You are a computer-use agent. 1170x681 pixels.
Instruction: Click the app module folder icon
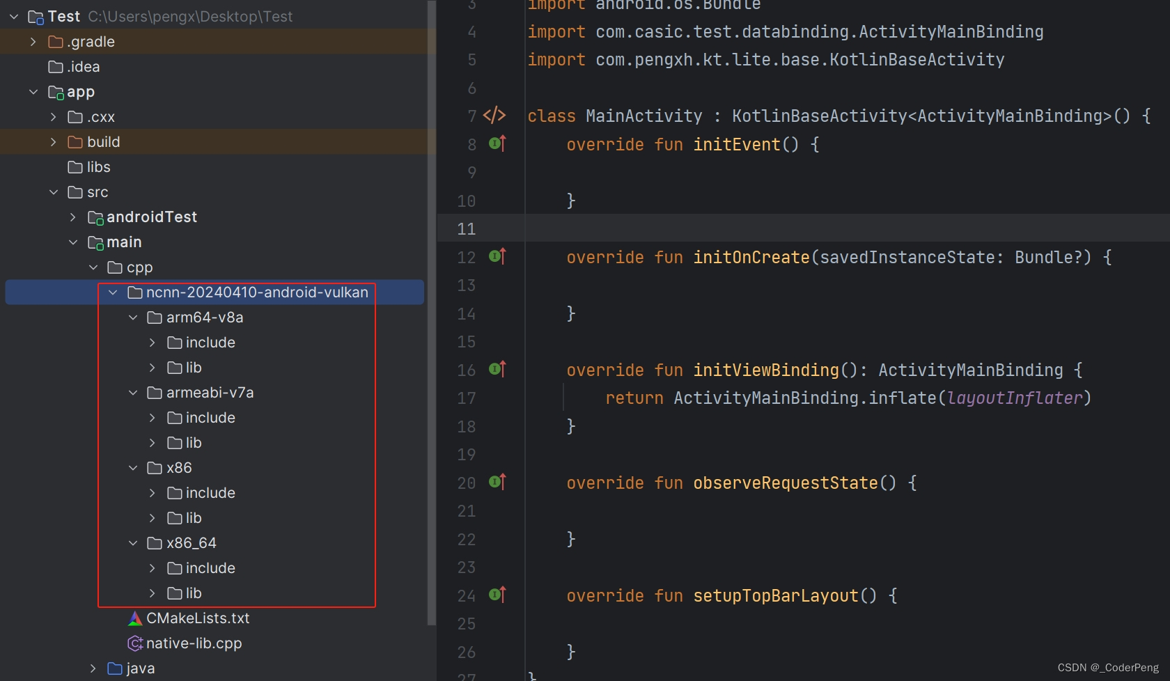click(x=56, y=92)
